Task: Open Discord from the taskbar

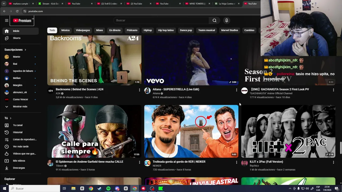Action: (117, 189)
